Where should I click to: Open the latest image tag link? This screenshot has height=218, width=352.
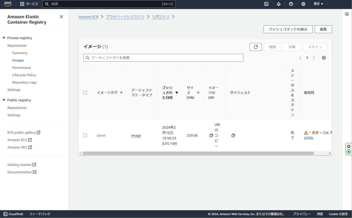[x=101, y=136]
